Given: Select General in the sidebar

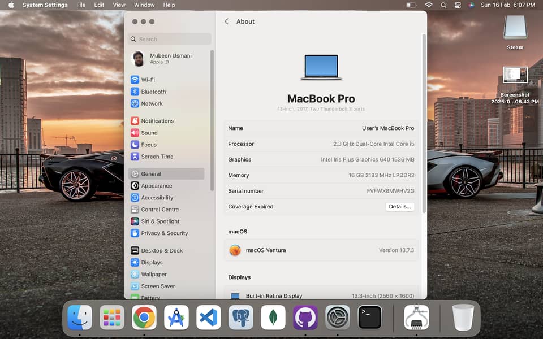Looking at the screenshot, I should [166, 173].
